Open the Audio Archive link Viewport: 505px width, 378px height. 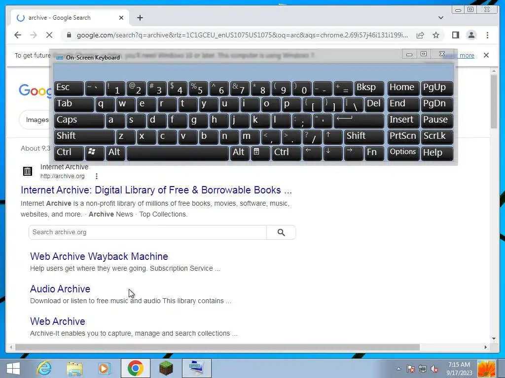[x=60, y=288]
